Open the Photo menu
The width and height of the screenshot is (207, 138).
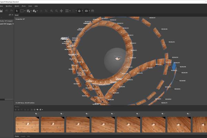pos(24,6)
